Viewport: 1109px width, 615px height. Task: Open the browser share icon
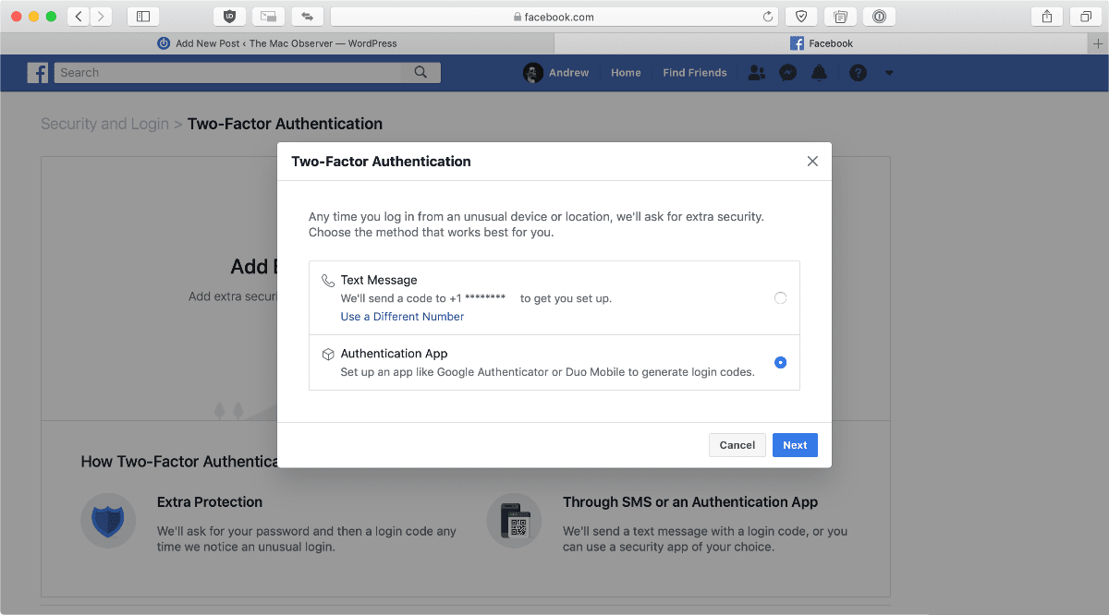(x=1046, y=16)
